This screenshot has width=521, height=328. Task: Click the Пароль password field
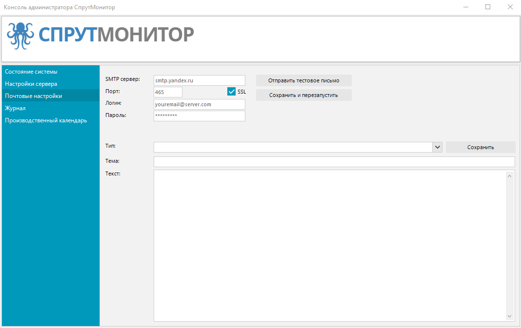tap(199, 116)
